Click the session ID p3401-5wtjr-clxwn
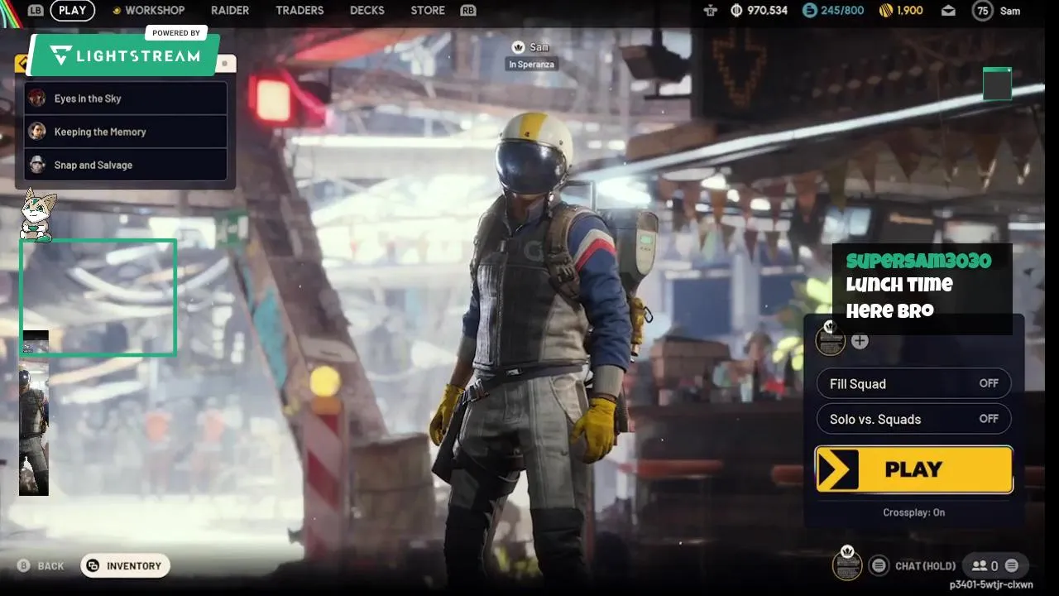 coord(991,584)
